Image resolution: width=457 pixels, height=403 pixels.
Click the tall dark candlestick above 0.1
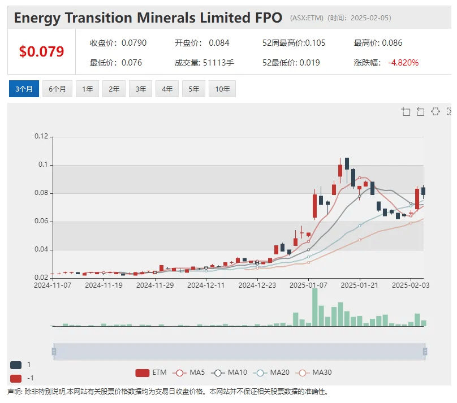tap(347, 164)
